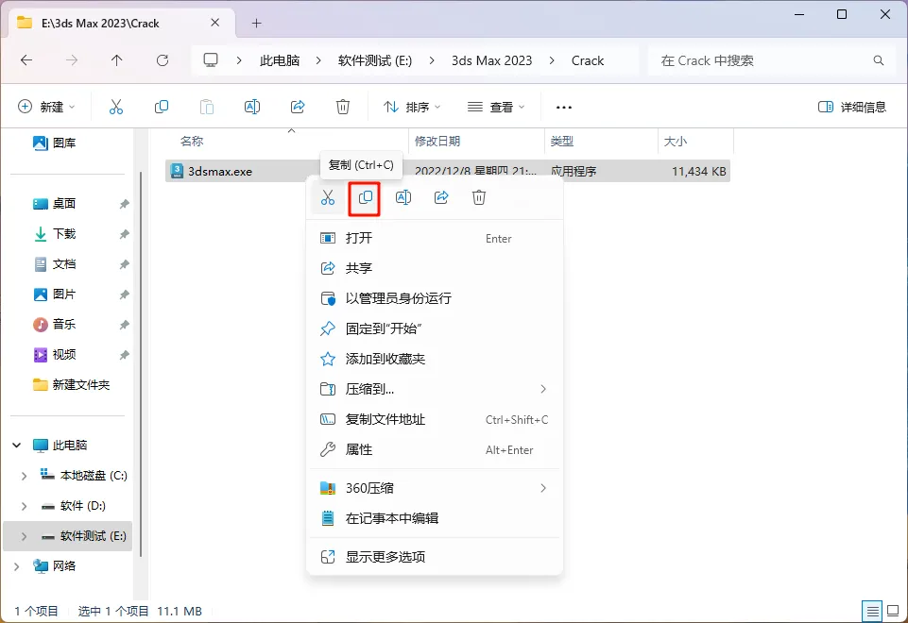
Task: Expand the 压缩到... submenu
Action: point(543,389)
